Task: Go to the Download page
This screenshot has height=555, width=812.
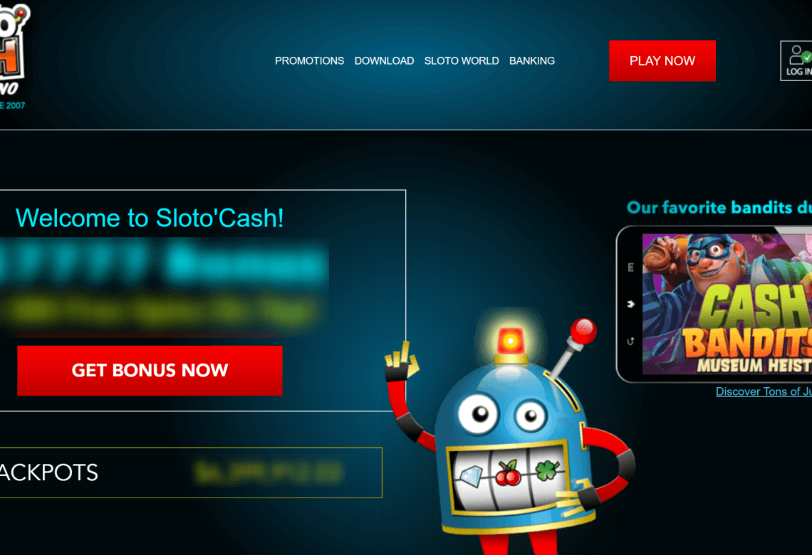Action: click(x=384, y=61)
